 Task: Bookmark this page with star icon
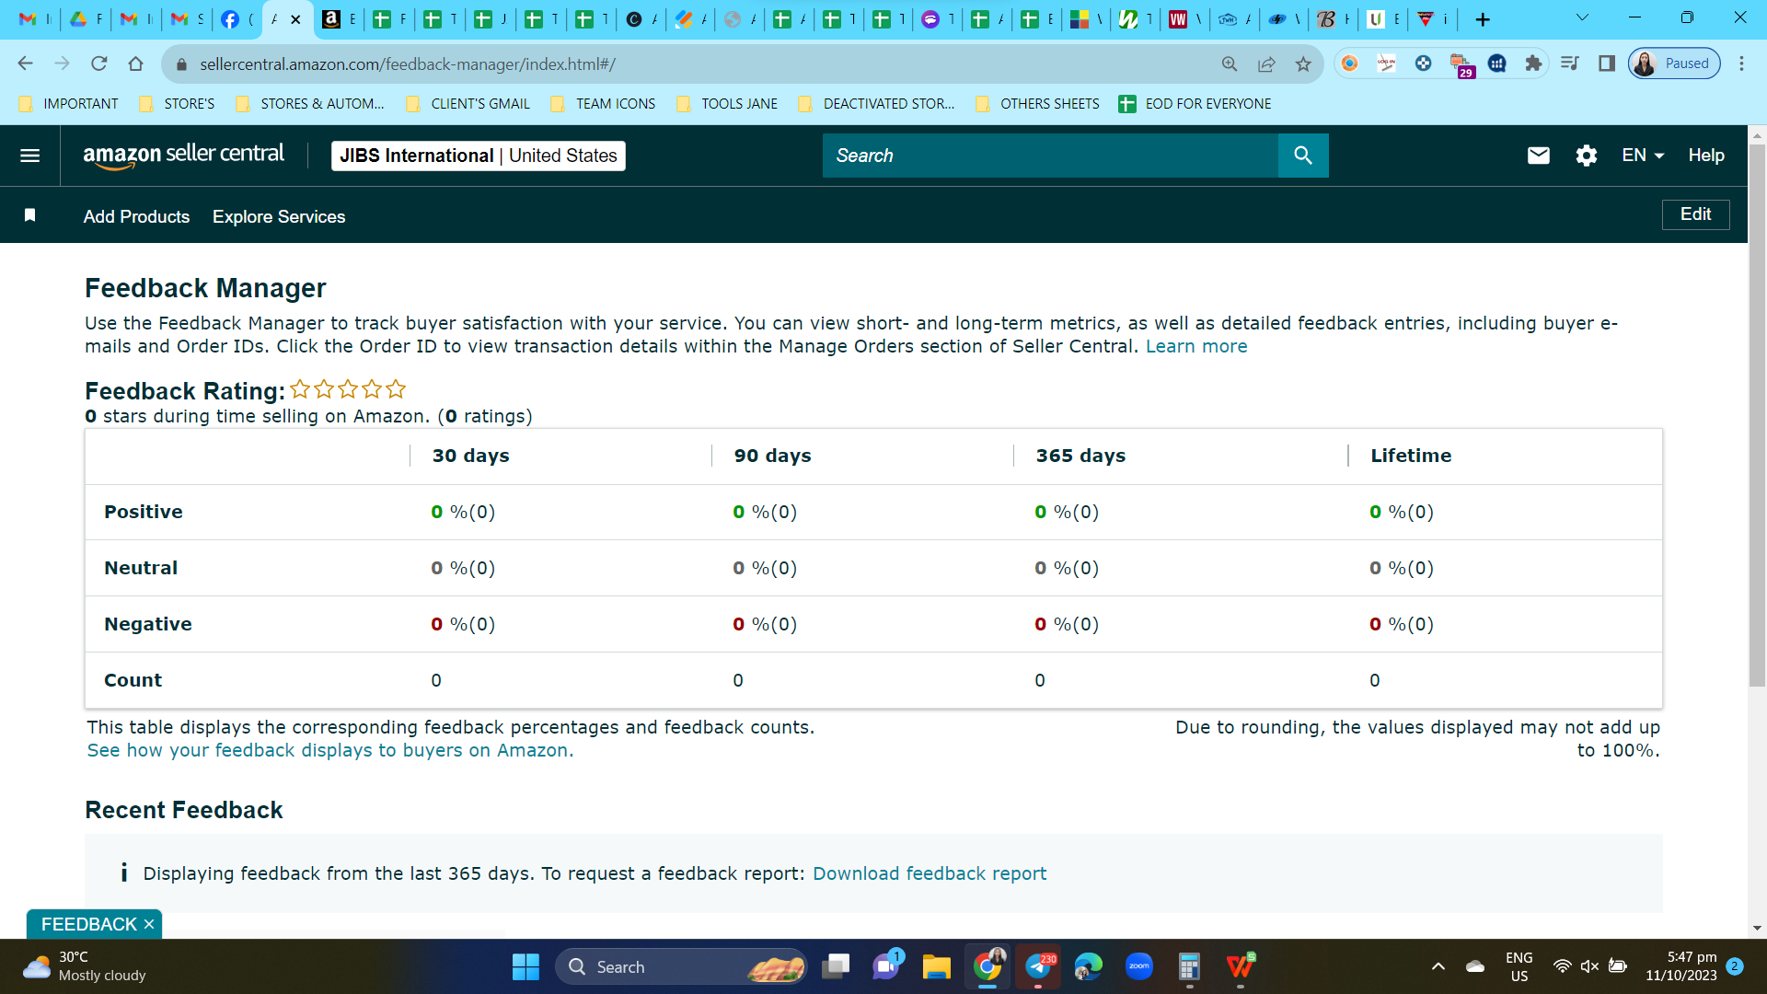(1303, 64)
